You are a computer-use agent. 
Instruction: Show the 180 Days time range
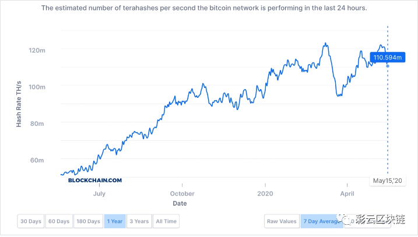click(88, 221)
